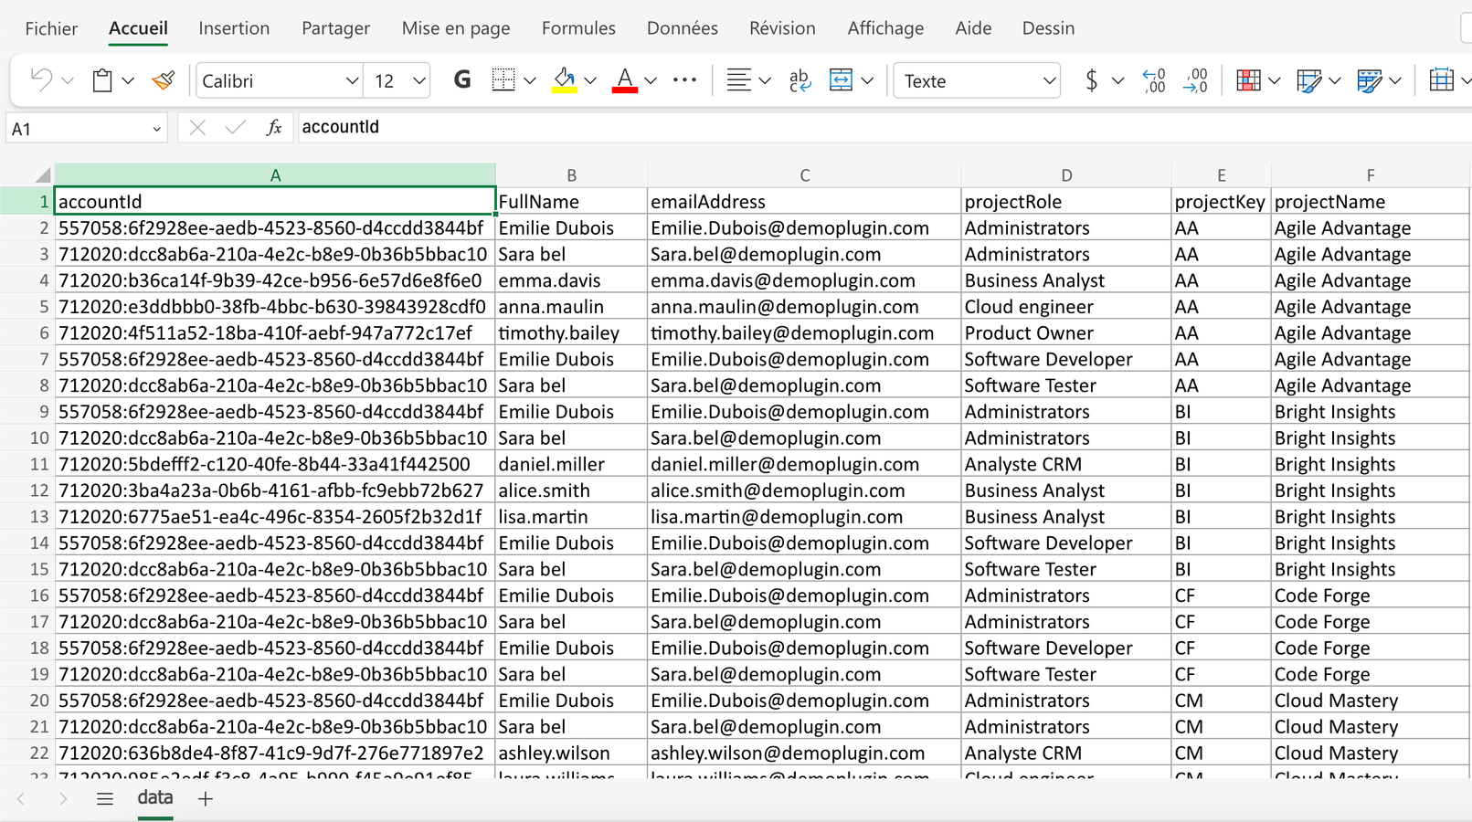
Task: Expand the borders options arrow
Action: click(x=530, y=81)
